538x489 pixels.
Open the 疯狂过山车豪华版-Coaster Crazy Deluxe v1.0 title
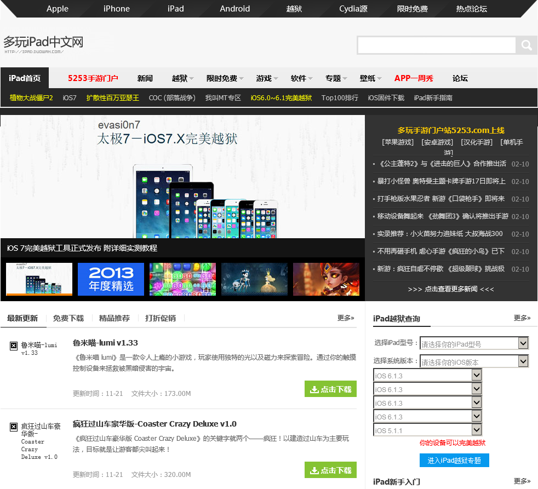pyautogui.click(x=154, y=424)
